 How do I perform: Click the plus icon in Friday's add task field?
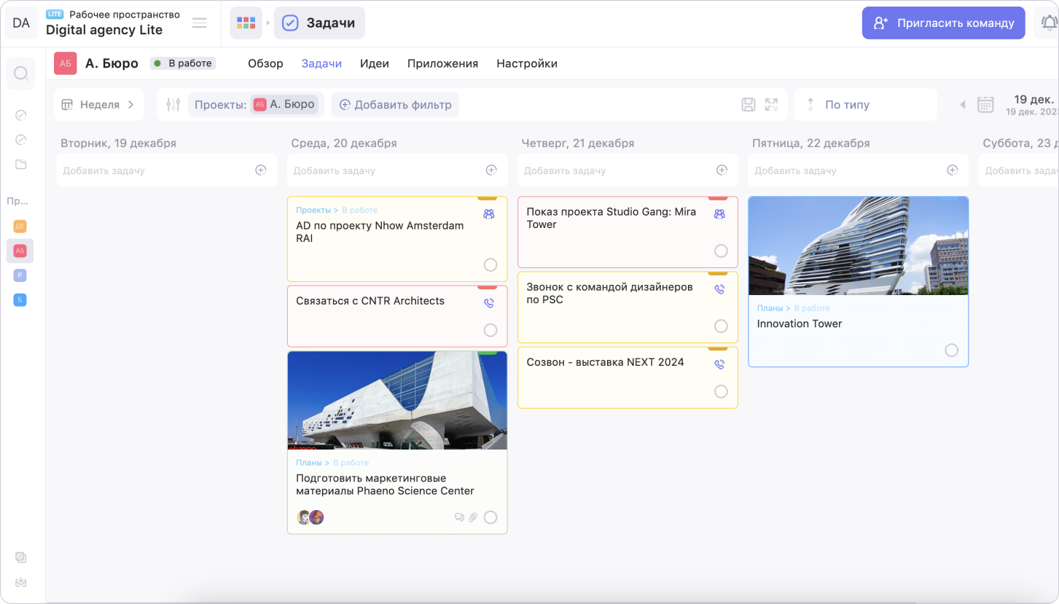pyautogui.click(x=952, y=170)
